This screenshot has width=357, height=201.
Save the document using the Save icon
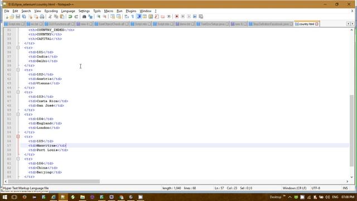18,17
